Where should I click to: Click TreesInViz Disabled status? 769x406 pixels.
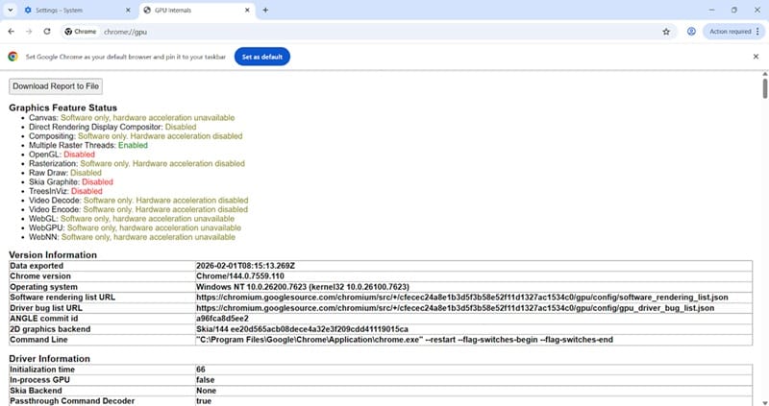tap(87, 191)
